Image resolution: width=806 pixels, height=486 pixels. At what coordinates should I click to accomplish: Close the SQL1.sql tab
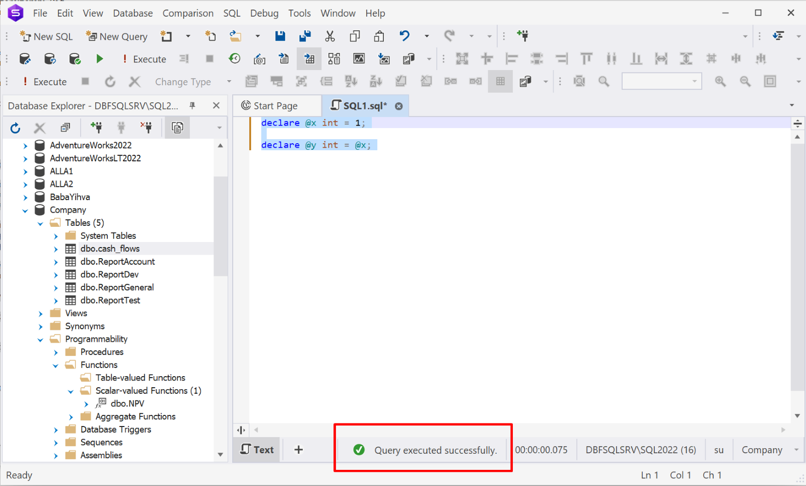click(x=398, y=106)
